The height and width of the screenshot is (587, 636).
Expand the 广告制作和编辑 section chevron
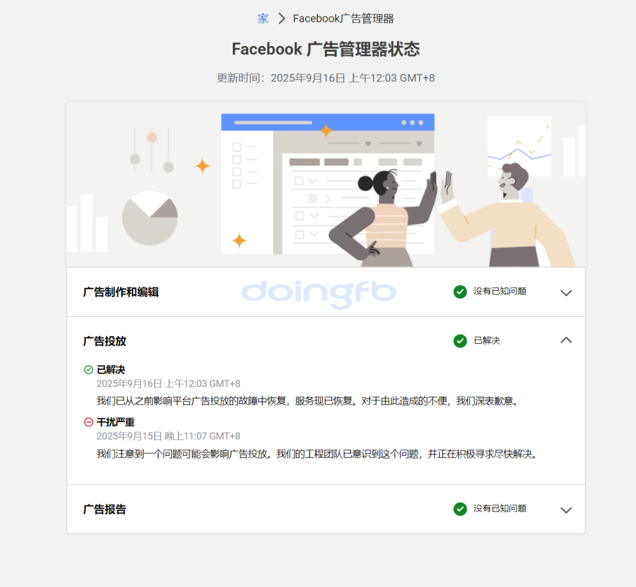pyautogui.click(x=566, y=293)
